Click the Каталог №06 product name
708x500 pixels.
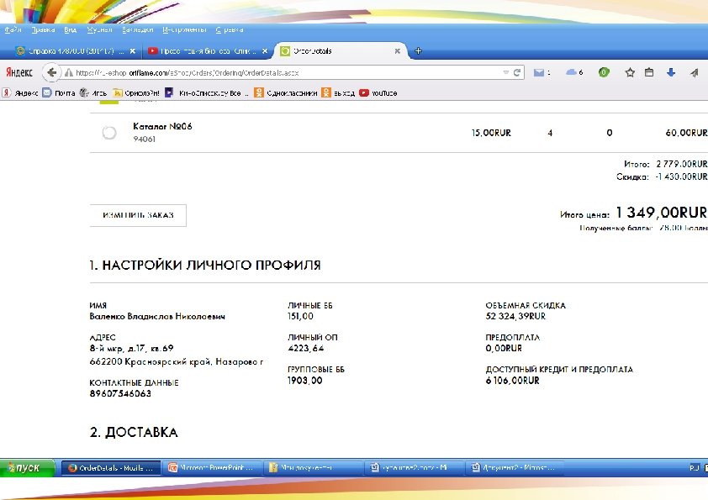point(162,126)
